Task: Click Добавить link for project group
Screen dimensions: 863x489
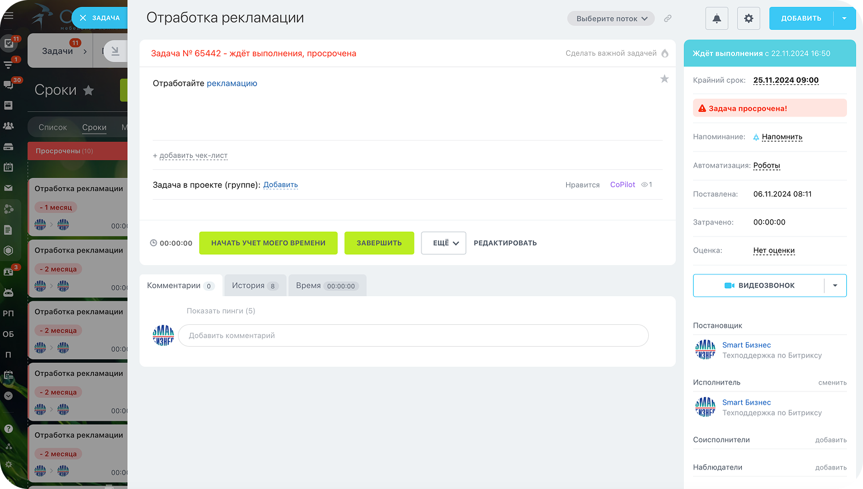Action: (x=280, y=185)
